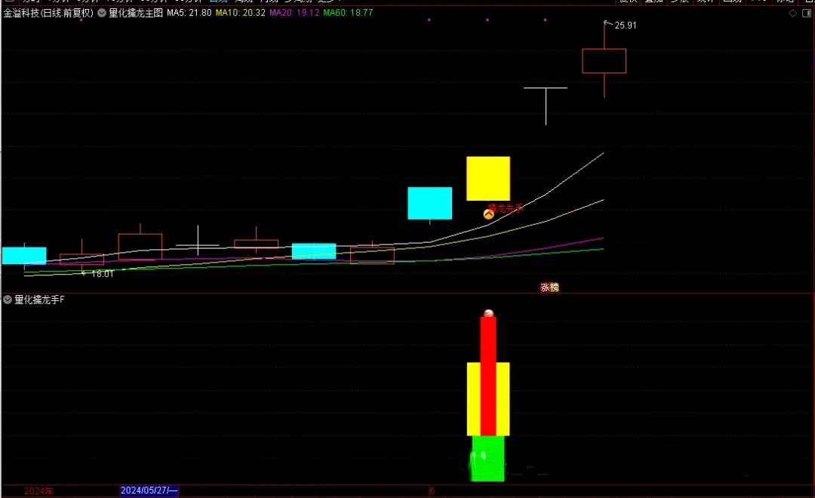
Task: Click the MA20 indicator value label
Action: (x=294, y=13)
